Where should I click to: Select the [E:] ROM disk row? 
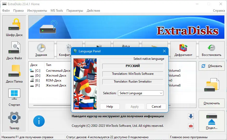coord(50,80)
